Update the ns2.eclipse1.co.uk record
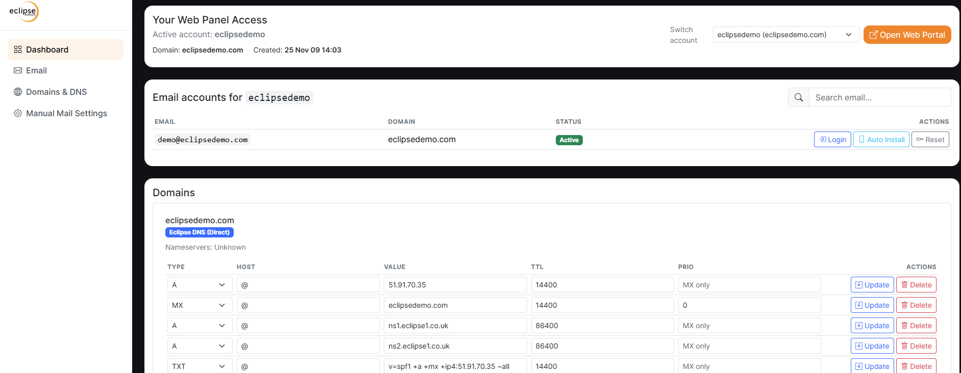The image size is (961, 373). (872, 346)
